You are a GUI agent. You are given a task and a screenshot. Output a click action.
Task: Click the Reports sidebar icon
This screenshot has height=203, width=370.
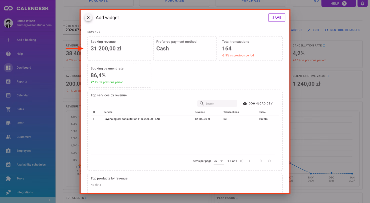8,81
